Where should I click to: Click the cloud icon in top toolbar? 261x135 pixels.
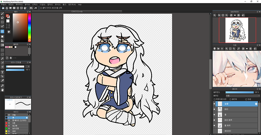[3, 8]
